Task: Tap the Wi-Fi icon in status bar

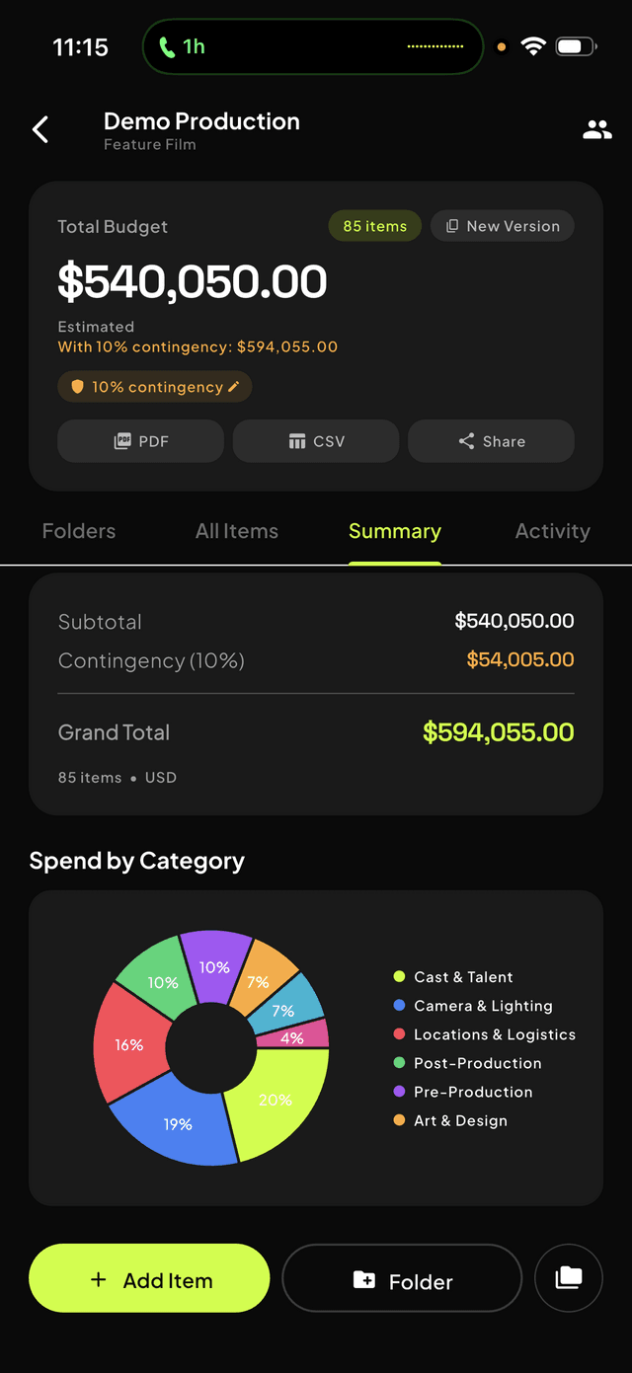Action: (x=533, y=45)
